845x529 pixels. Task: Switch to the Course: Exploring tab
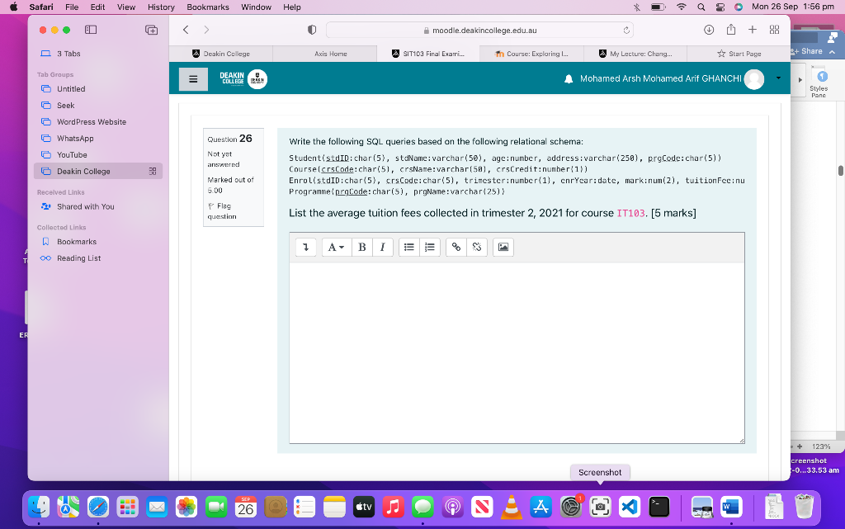(532, 54)
